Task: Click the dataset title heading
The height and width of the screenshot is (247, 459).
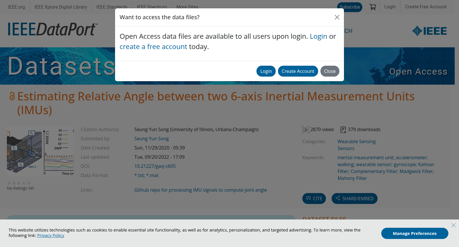Action: (x=216, y=103)
